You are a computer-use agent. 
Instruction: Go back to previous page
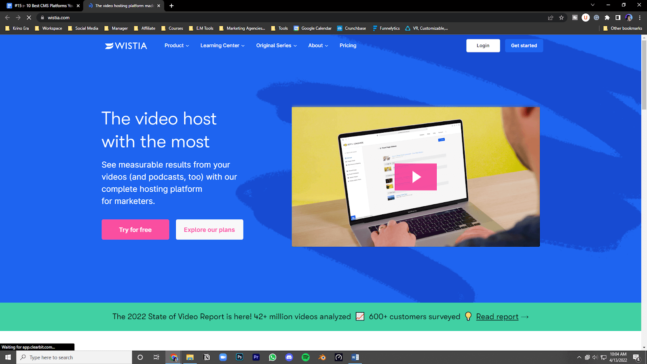7,17
